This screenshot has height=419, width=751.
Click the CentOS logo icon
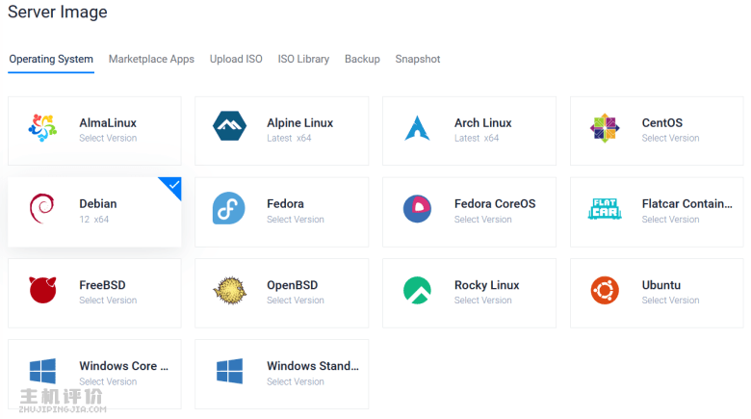click(605, 128)
